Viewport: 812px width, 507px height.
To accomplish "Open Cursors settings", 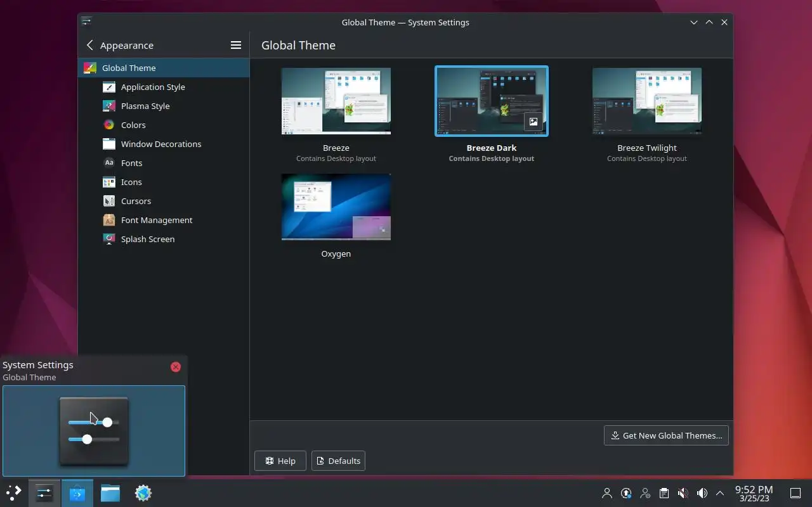I will [164, 201].
